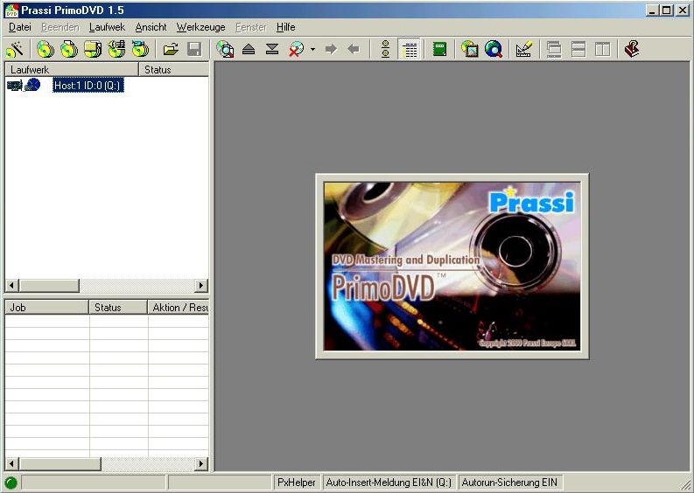Click the left-pointing arrow toolbar icon

tap(354, 49)
